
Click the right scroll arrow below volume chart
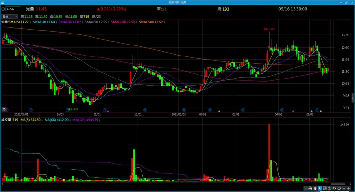[x=350, y=184]
